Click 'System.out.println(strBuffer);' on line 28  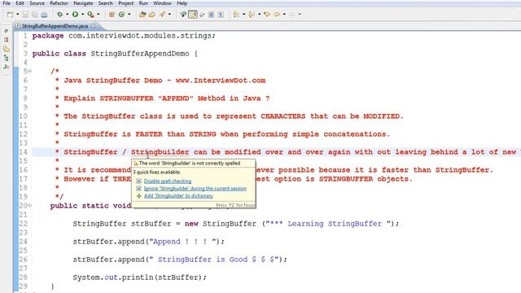pos(139,278)
